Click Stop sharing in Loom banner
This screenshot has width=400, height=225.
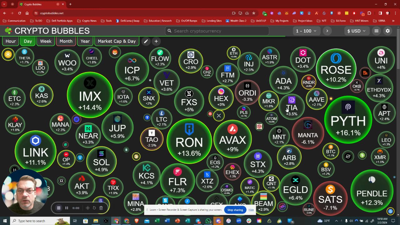(235, 210)
